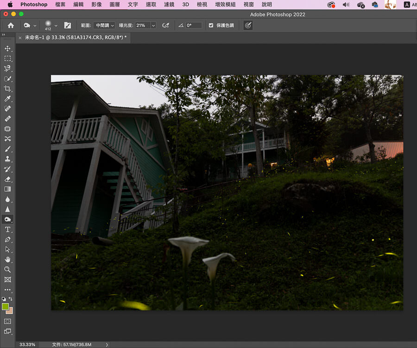Image resolution: width=417 pixels, height=348 pixels.
Task: Expand the 曝光度 slider dropdown arrow
Action: pos(153,26)
